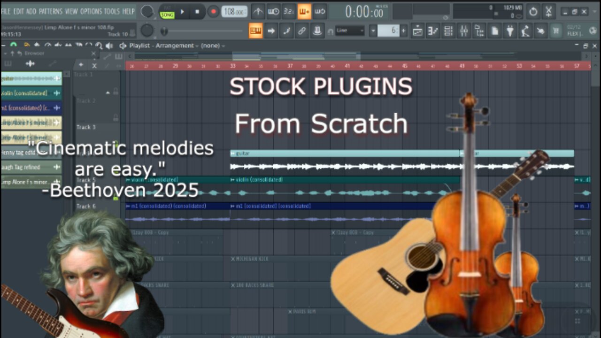Viewport: 601px width, 338px height.
Task: Click the Record button
Action: (214, 11)
